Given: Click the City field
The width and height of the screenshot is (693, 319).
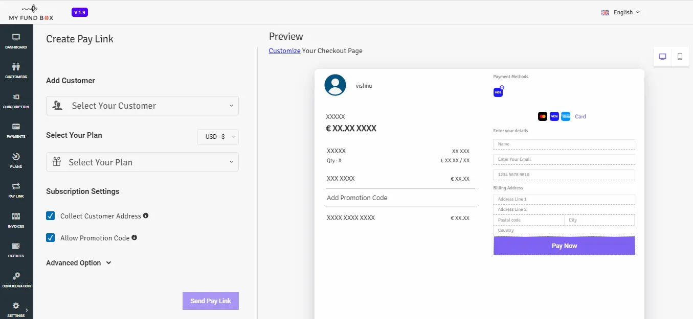Looking at the screenshot, I should (x=599, y=220).
